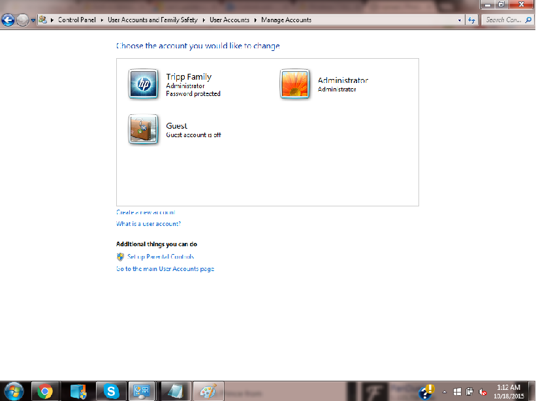Screen dimensions: 536x401
Task: Click the shield icon beside Parental Controls
Action: [x=120, y=257]
